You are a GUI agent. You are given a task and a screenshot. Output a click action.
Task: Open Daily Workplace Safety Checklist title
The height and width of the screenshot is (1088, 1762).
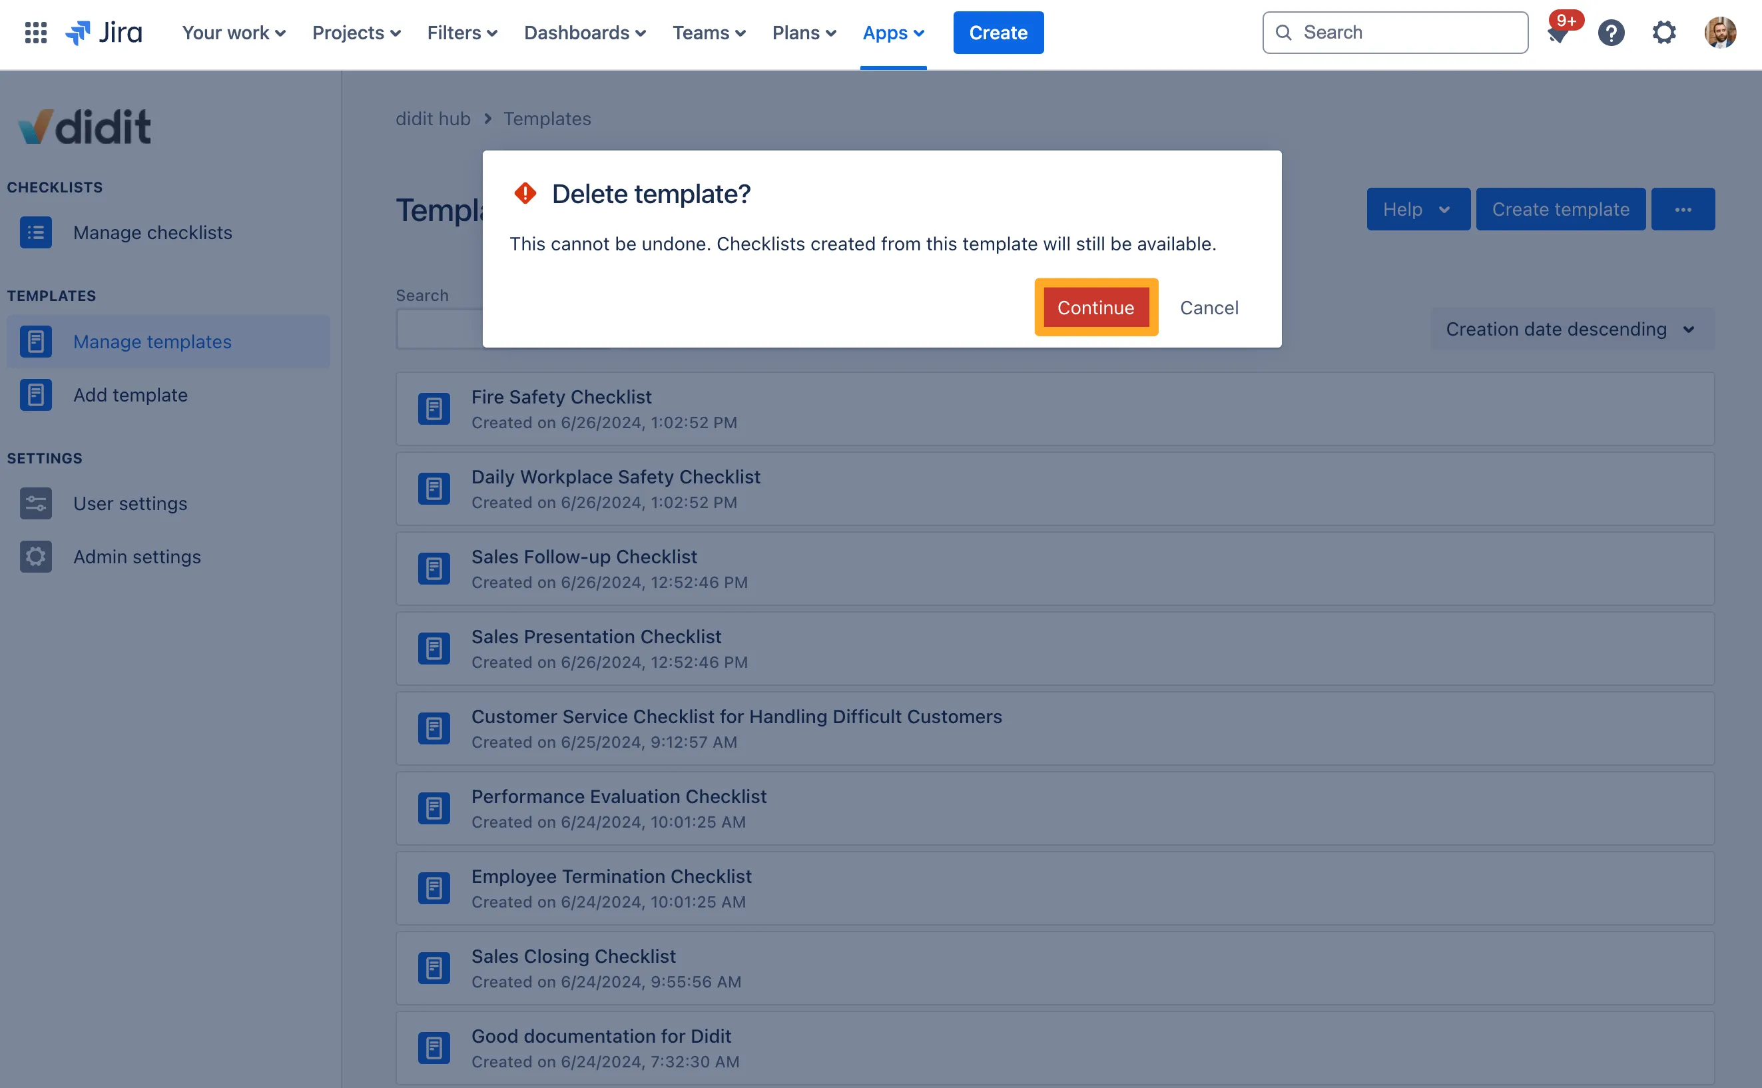(x=615, y=476)
